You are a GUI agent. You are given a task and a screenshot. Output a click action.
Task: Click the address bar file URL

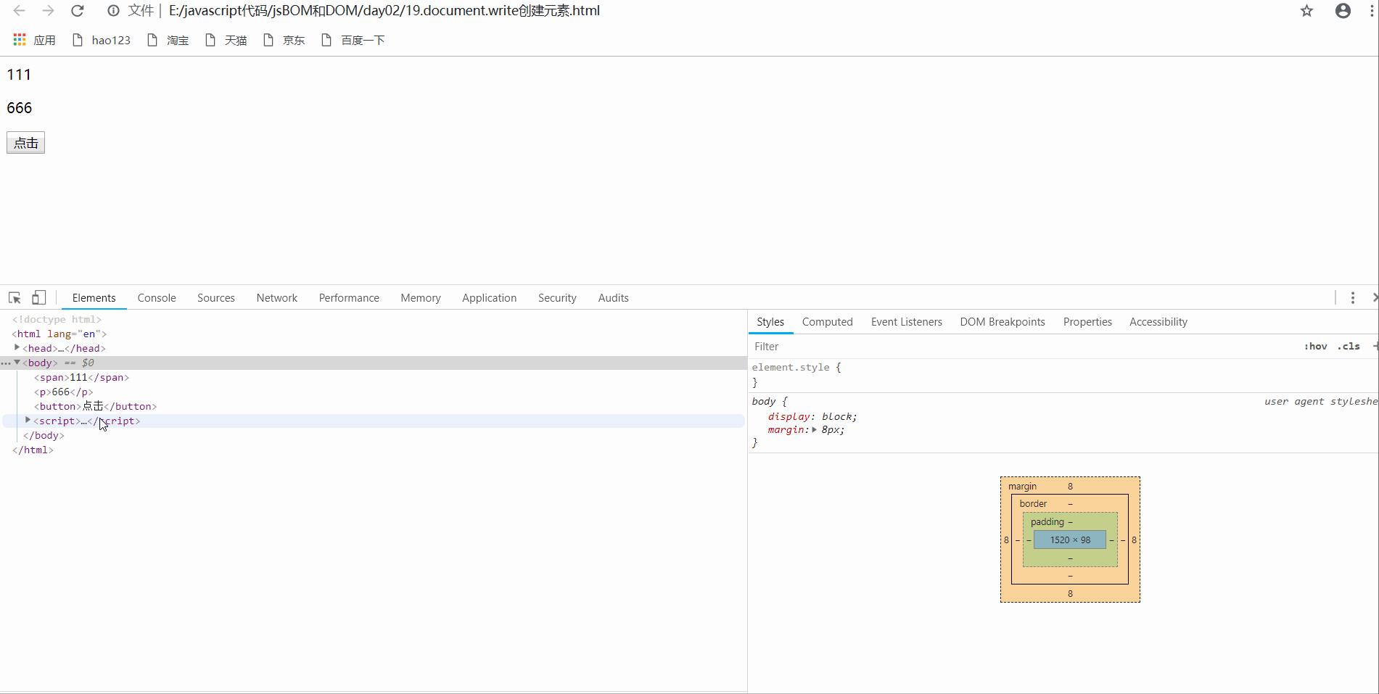point(384,11)
